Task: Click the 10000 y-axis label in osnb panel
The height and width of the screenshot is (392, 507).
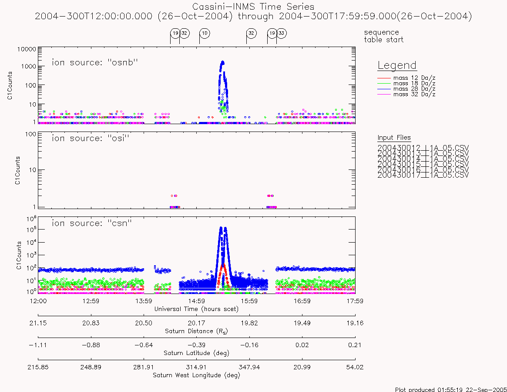Action: coord(27,49)
